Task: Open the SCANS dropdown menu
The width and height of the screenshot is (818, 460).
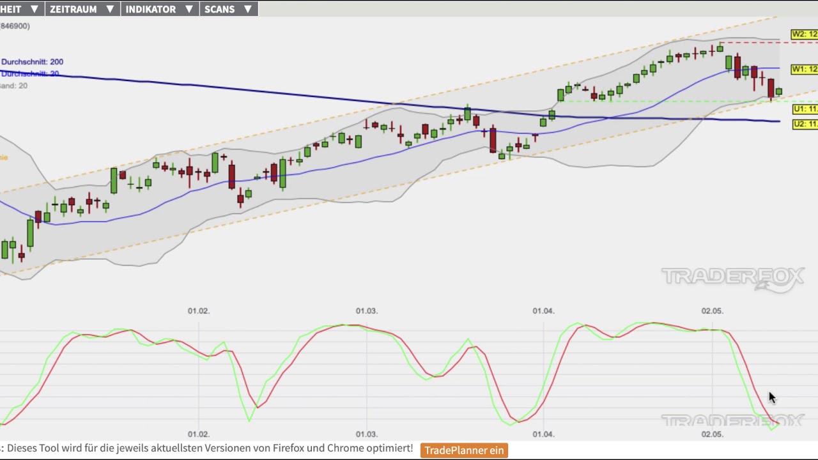Action: [229, 9]
